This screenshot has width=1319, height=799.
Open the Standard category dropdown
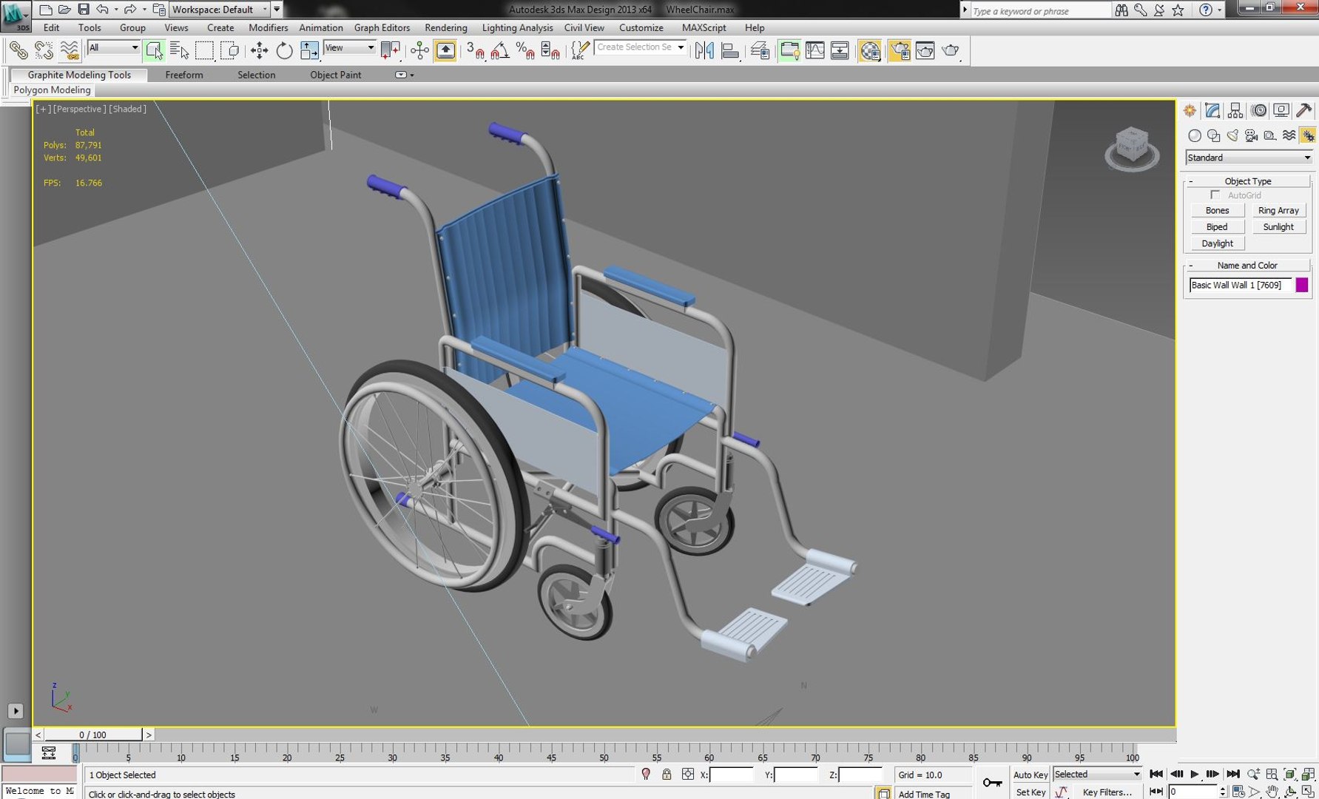(1248, 158)
